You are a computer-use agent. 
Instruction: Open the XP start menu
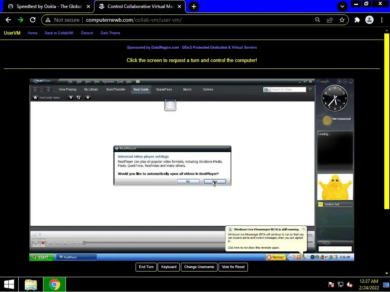[x=41, y=257]
